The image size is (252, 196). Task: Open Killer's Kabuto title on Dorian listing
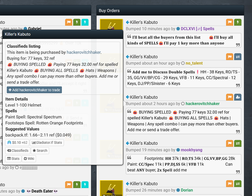(x=144, y=184)
